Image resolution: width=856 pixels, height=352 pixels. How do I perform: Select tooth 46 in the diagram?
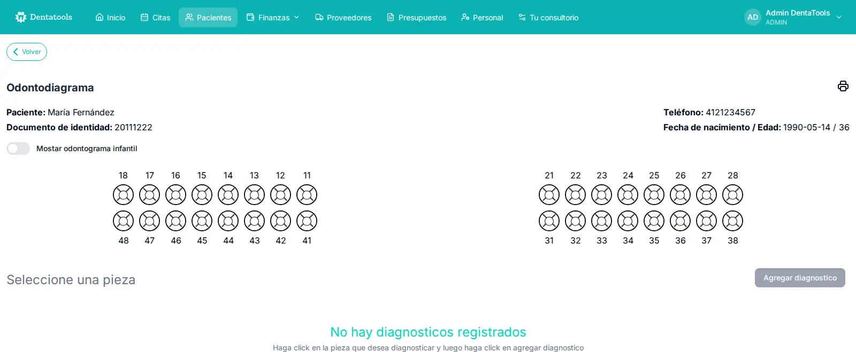(175, 221)
